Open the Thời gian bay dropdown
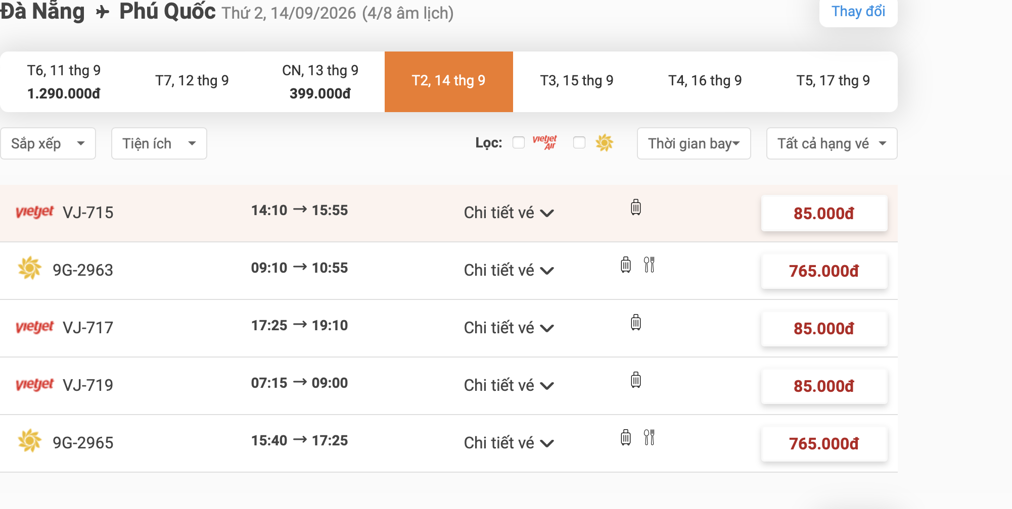Image resolution: width=1012 pixels, height=509 pixels. tap(694, 143)
